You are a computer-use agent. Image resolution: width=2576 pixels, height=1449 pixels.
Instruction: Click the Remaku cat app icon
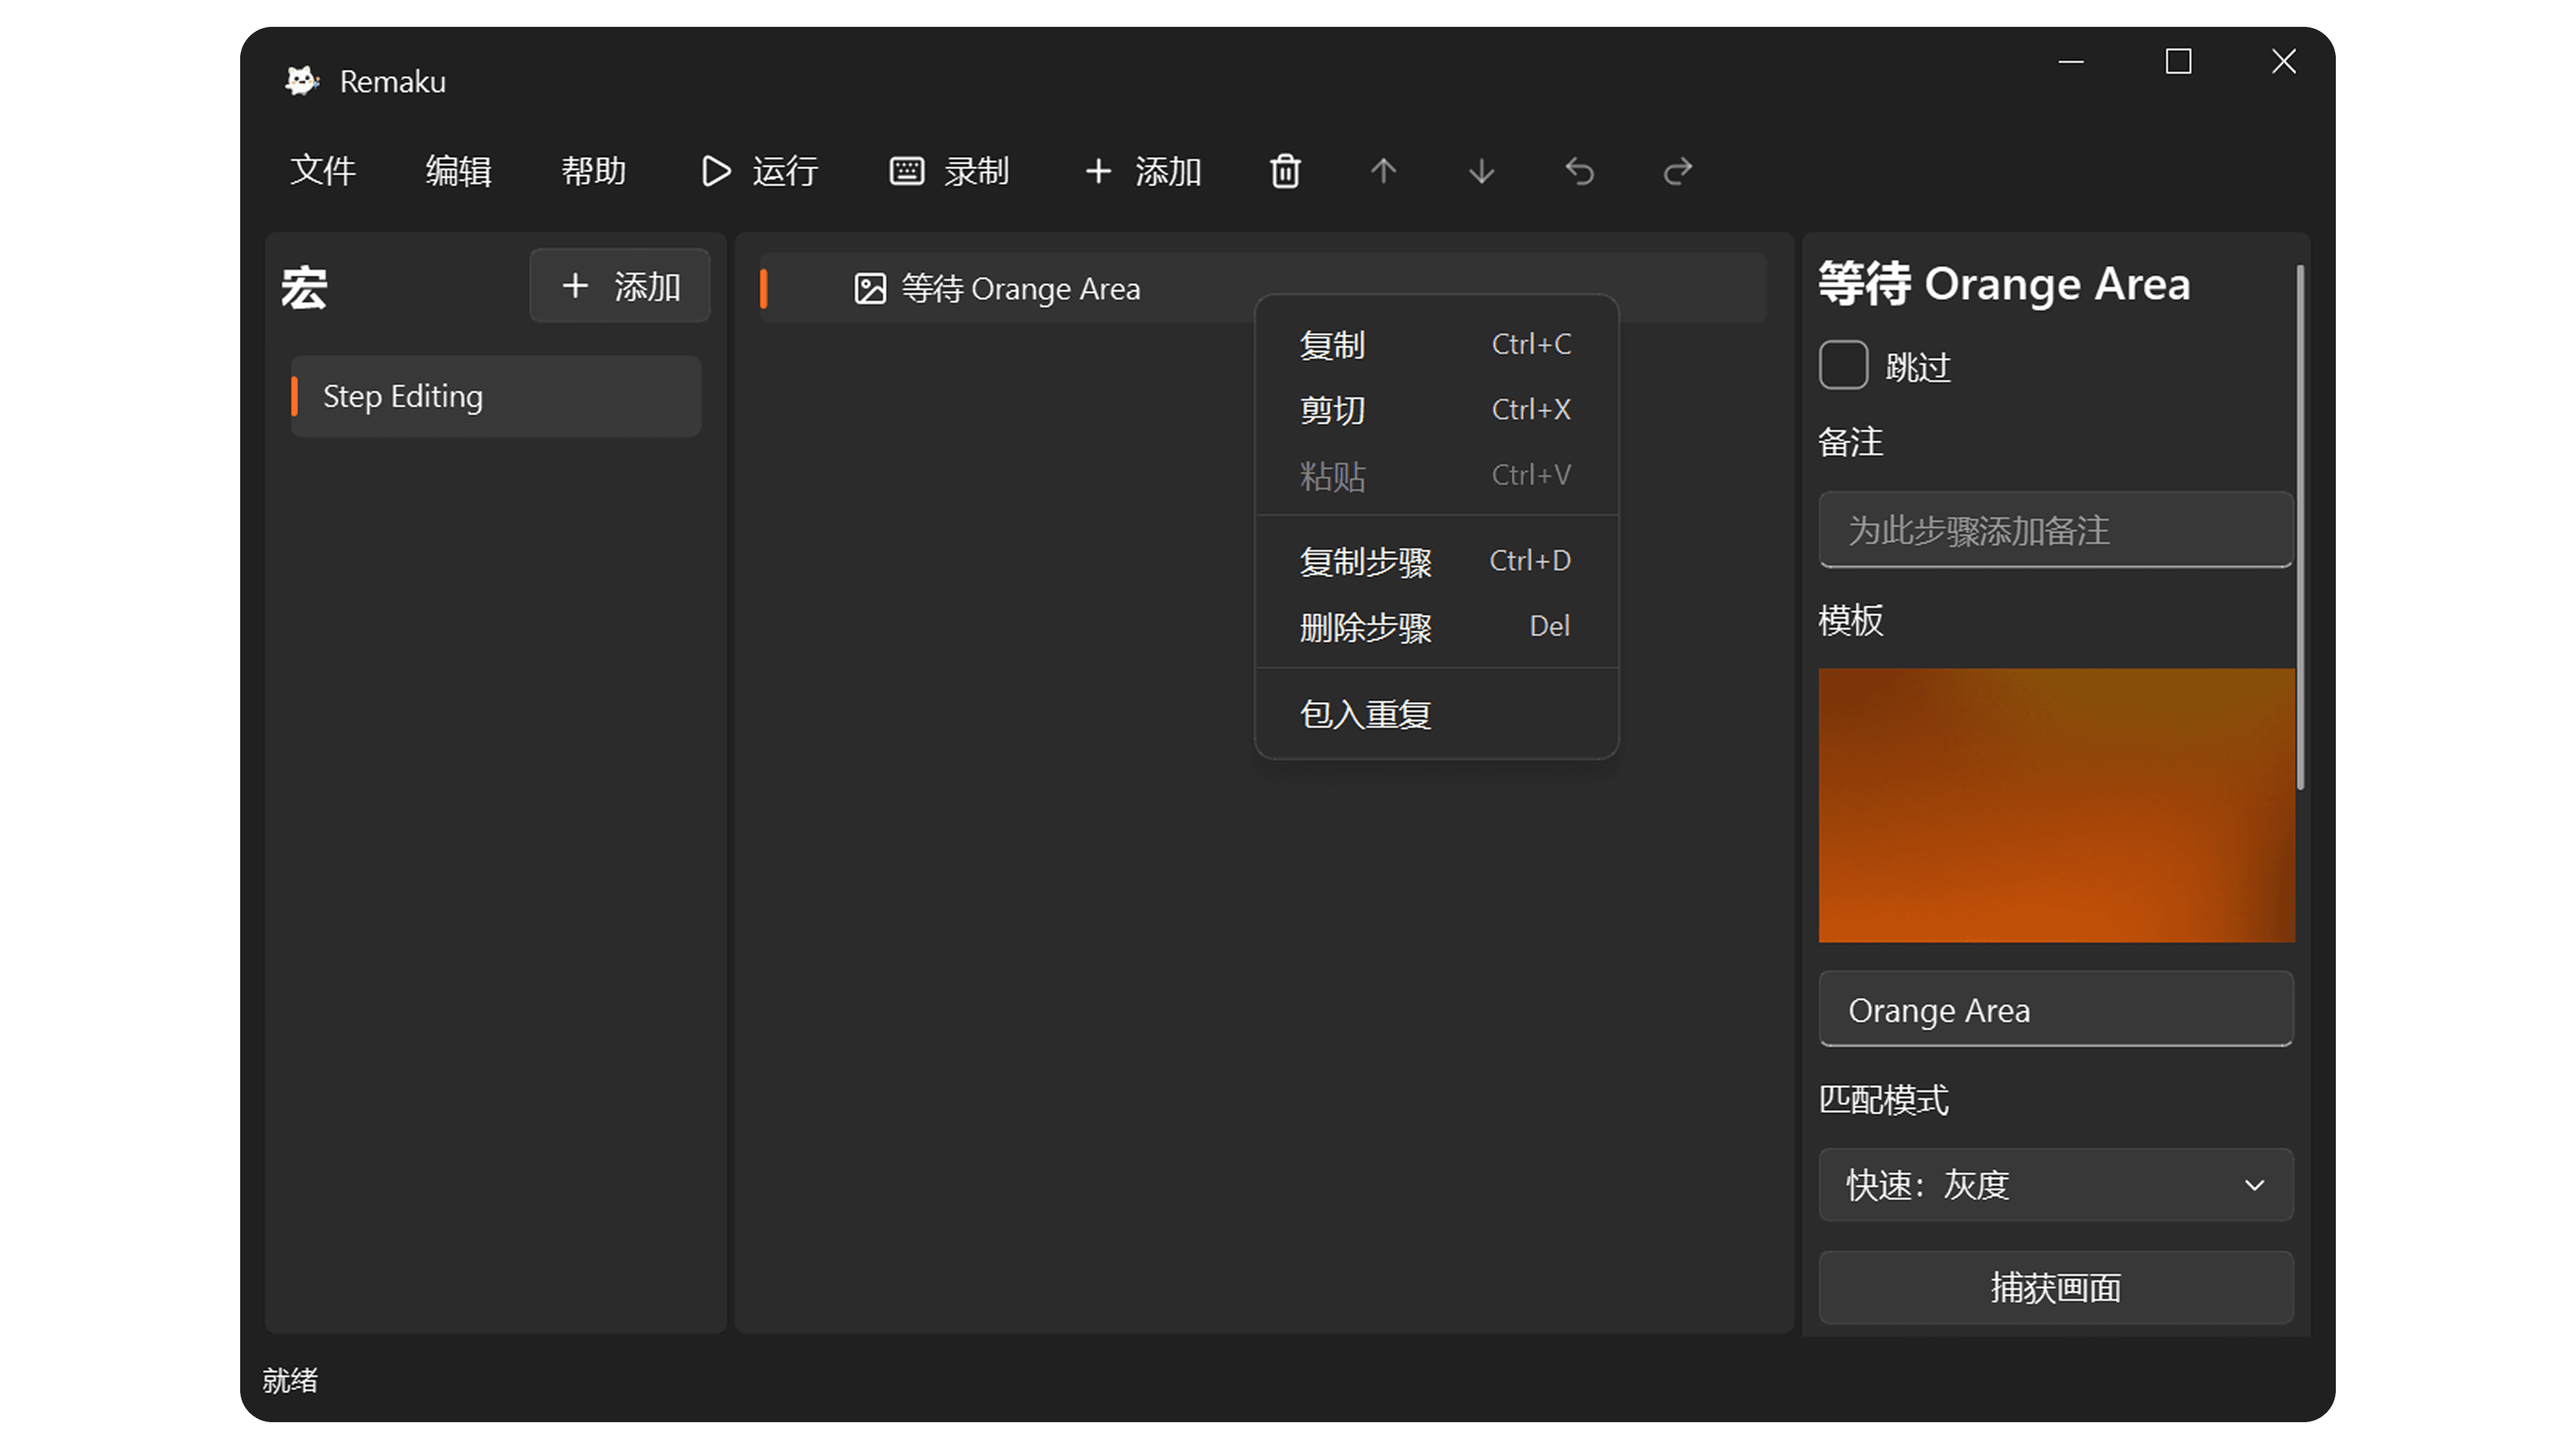301,81
